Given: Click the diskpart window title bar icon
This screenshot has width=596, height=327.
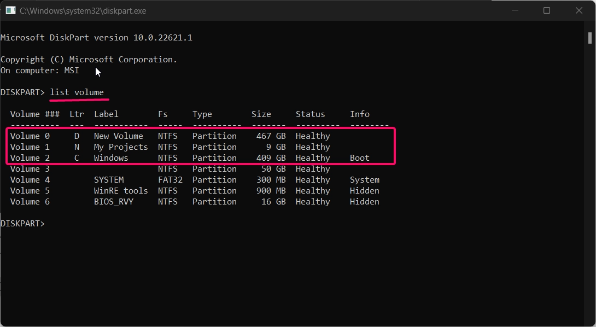Looking at the screenshot, I should click(10, 10).
